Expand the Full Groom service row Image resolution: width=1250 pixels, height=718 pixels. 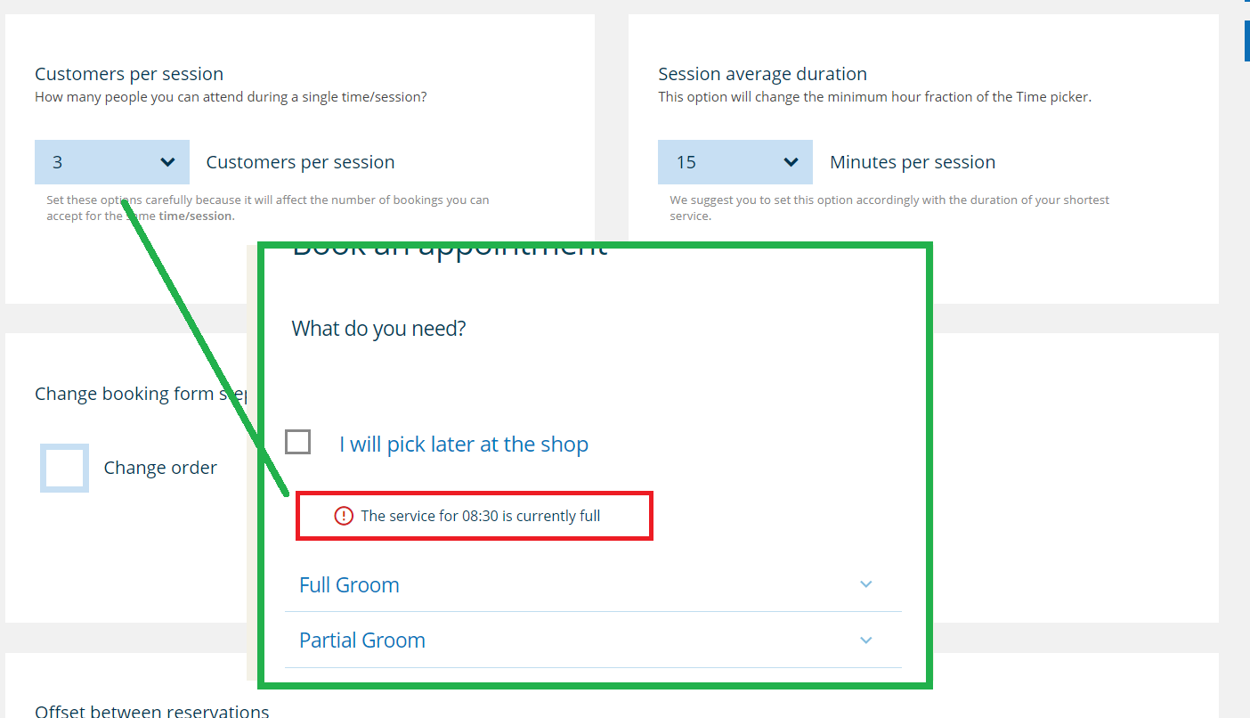(593, 584)
